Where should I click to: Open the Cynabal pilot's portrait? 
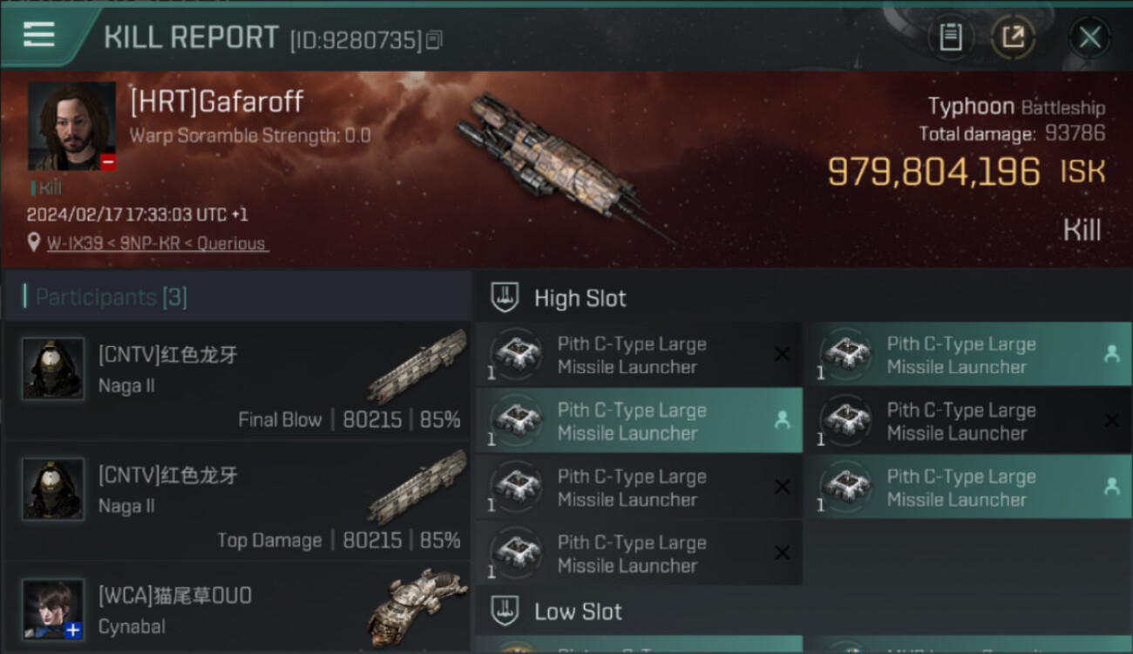[53, 609]
